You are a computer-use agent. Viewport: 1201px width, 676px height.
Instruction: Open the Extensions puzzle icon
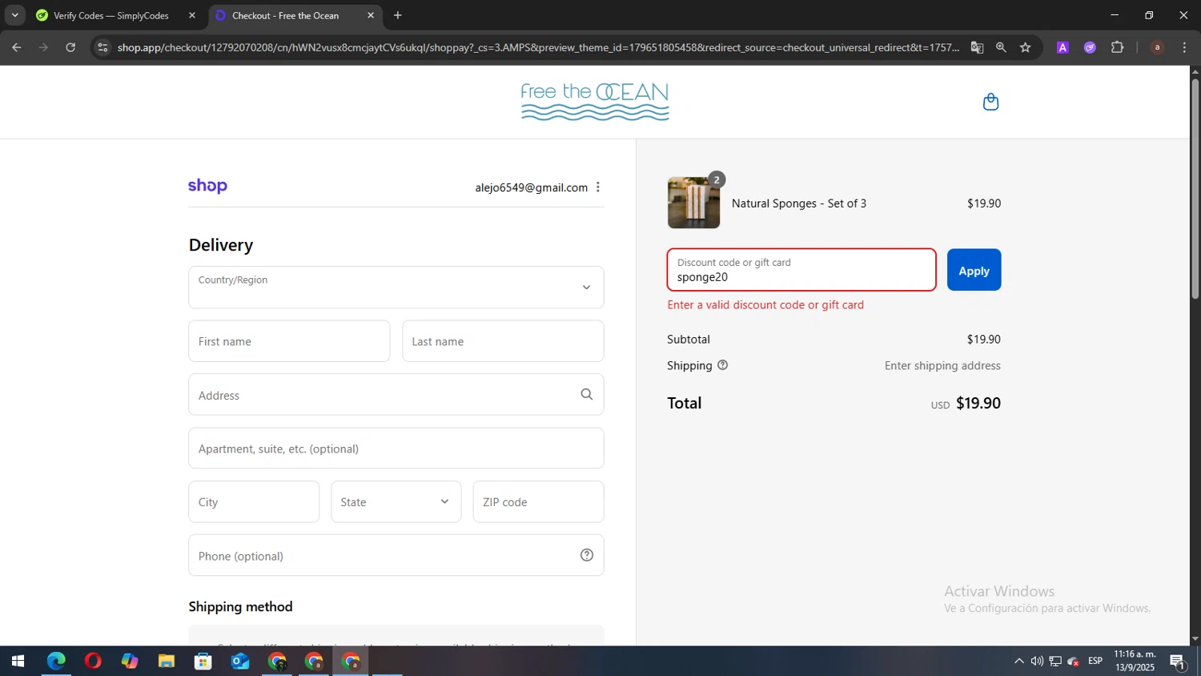pyautogui.click(x=1117, y=47)
